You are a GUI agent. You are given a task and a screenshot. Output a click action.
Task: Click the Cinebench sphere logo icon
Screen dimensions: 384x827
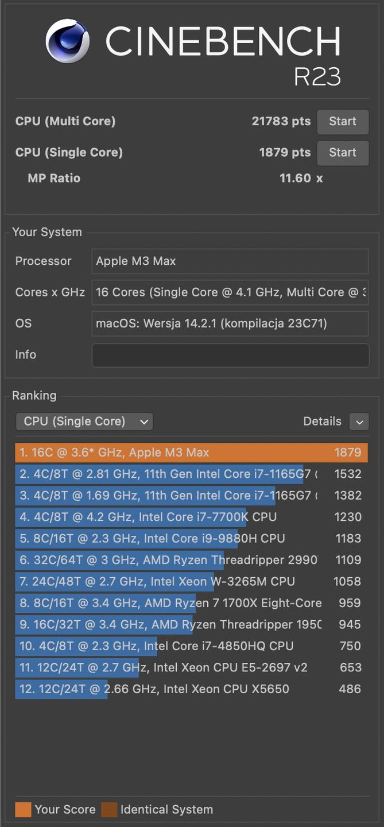68,41
